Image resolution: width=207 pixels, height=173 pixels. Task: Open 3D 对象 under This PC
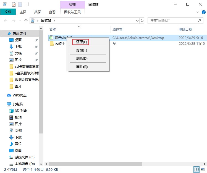[x=18, y=111]
